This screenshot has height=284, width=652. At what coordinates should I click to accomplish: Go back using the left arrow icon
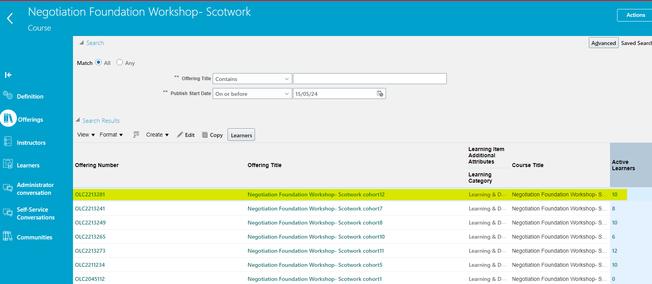pyautogui.click(x=10, y=18)
